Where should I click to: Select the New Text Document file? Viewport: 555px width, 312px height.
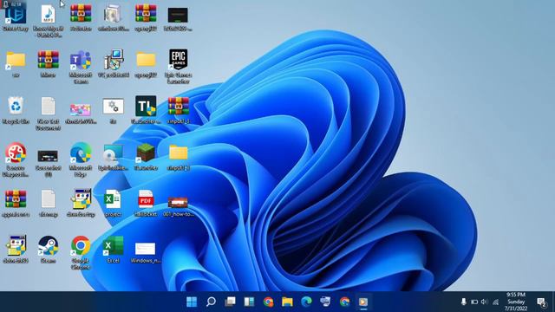49,114
